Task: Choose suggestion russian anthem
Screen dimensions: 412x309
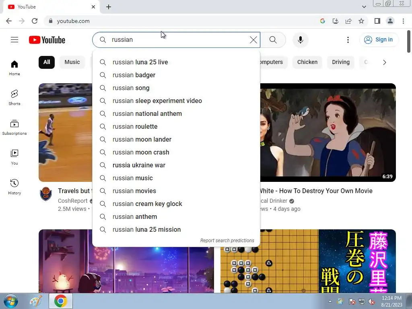Action: 176,217
